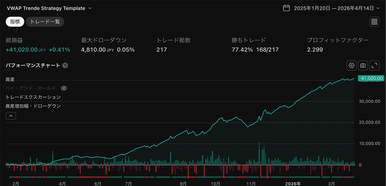Click the 41,020.00 price tag on the axis
The height and width of the screenshot is (186, 386).
coord(371,78)
